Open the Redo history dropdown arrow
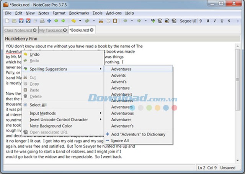Viewport: 245px width, 174px height. pos(94,21)
